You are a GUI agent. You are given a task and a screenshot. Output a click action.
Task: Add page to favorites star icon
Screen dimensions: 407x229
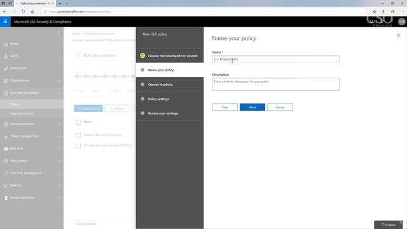coord(375,11)
